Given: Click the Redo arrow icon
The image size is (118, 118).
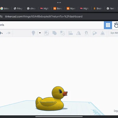Looking at the screenshot, I should tap(9, 33).
